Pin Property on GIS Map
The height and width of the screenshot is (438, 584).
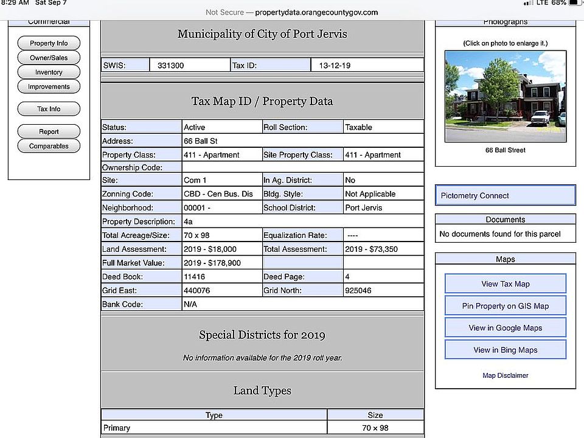[506, 306]
